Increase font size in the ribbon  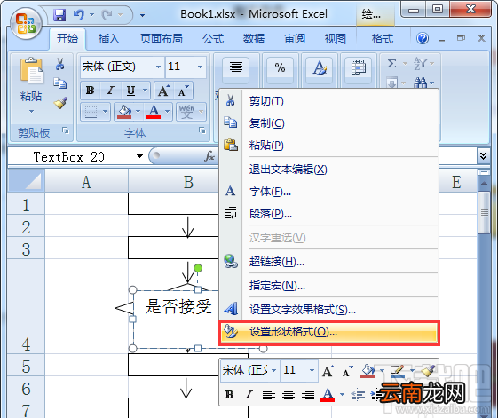coord(163,91)
